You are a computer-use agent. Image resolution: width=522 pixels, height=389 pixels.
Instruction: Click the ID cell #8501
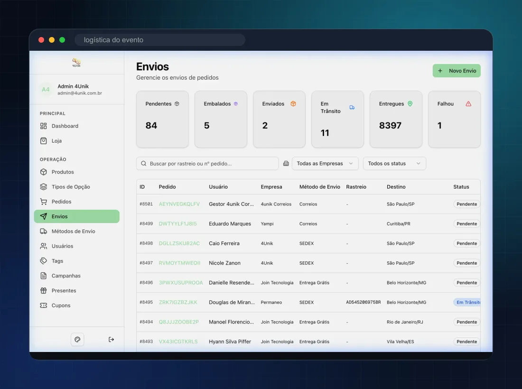coord(146,204)
